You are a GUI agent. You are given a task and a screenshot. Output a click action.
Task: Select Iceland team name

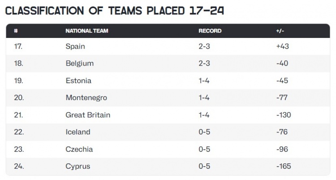pos(78,132)
